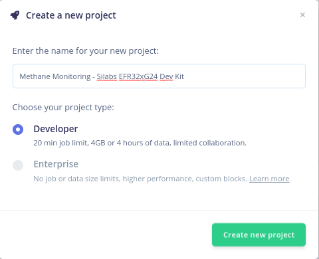
Task: Click the Create new project button
Action: [259, 234]
